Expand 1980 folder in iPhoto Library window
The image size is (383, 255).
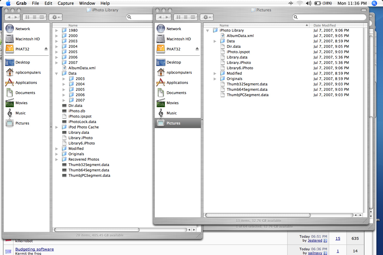[x=57, y=30]
